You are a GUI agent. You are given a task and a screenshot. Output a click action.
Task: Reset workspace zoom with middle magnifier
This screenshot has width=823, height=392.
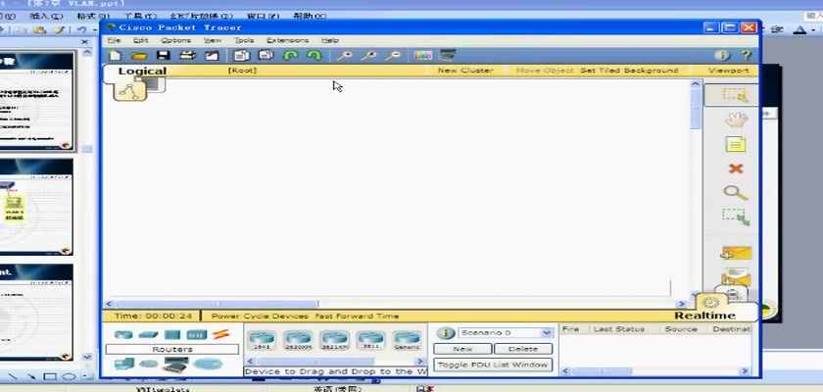pos(368,55)
